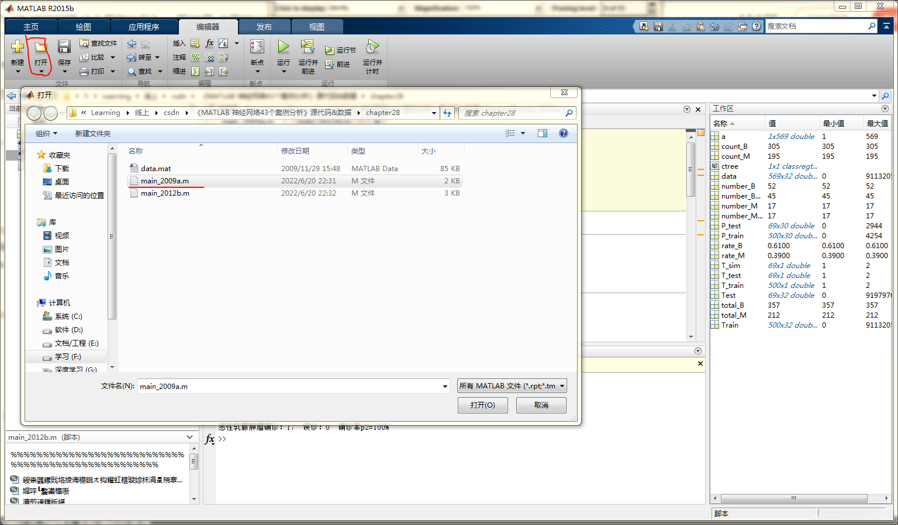Select the data.mat file

click(294, 168)
